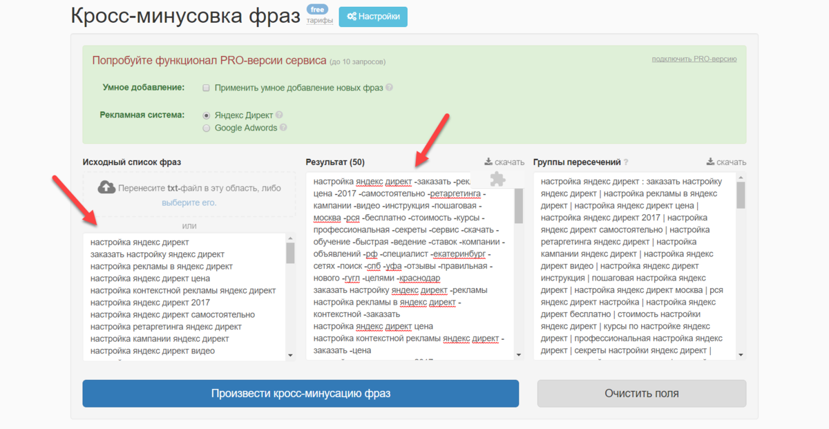This screenshot has width=829, height=429.
Task: Click question mark beside Группы пересечений heading
Action: tap(626, 162)
